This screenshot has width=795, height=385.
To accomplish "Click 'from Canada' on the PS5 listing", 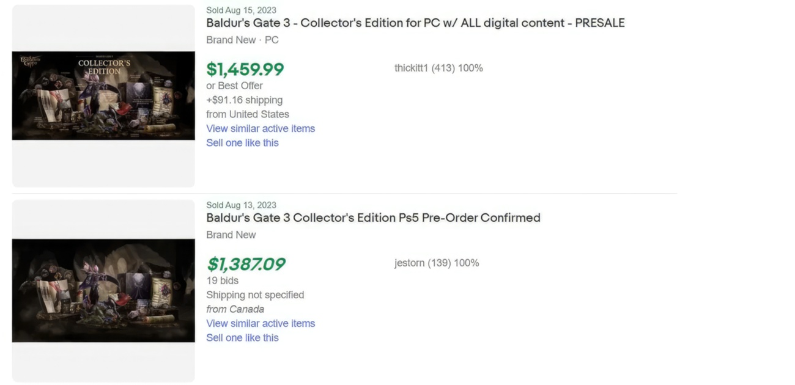I will coord(235,309).
